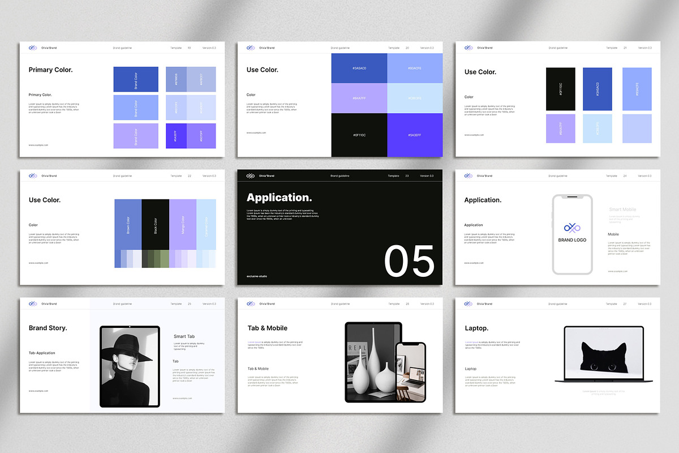This screenshot has height=453, width=679.
Task: Select the #3A5AC0 blue swatch on slide 21
Action: (598, 89)
